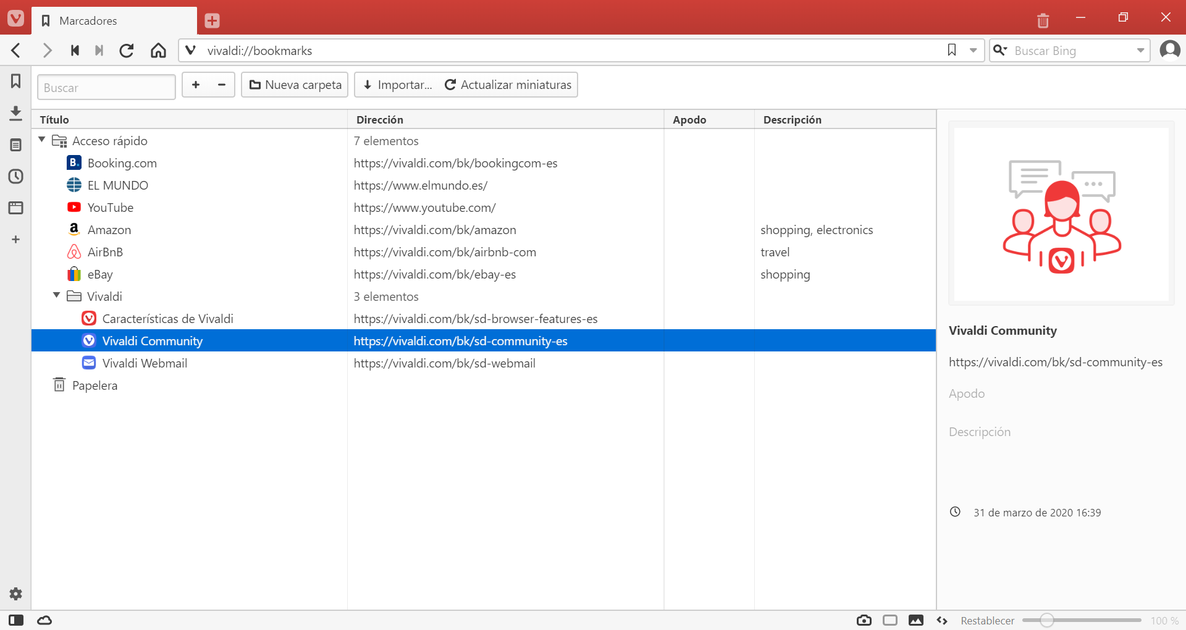Select the Marcadores tab
This screenshot has width=1186, height=630.
(114, 20)
